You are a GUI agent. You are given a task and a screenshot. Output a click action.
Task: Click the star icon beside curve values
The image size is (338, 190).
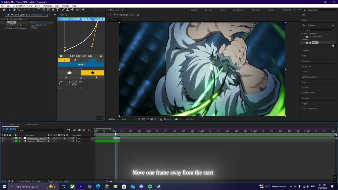click(101, 56)
